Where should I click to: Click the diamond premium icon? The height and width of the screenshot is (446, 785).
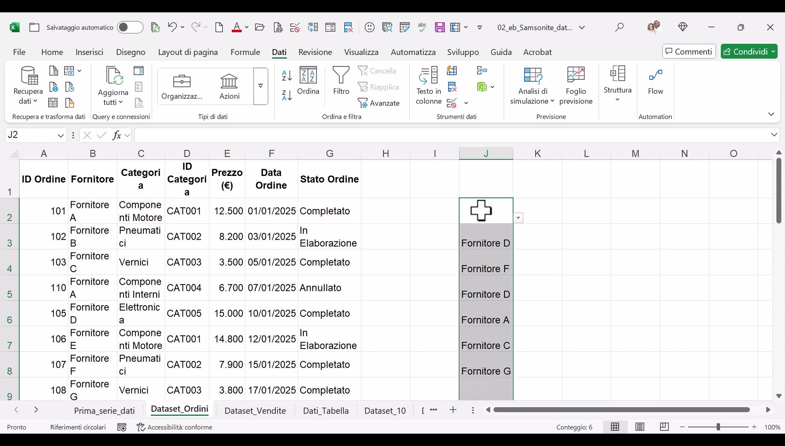[683, 27]
